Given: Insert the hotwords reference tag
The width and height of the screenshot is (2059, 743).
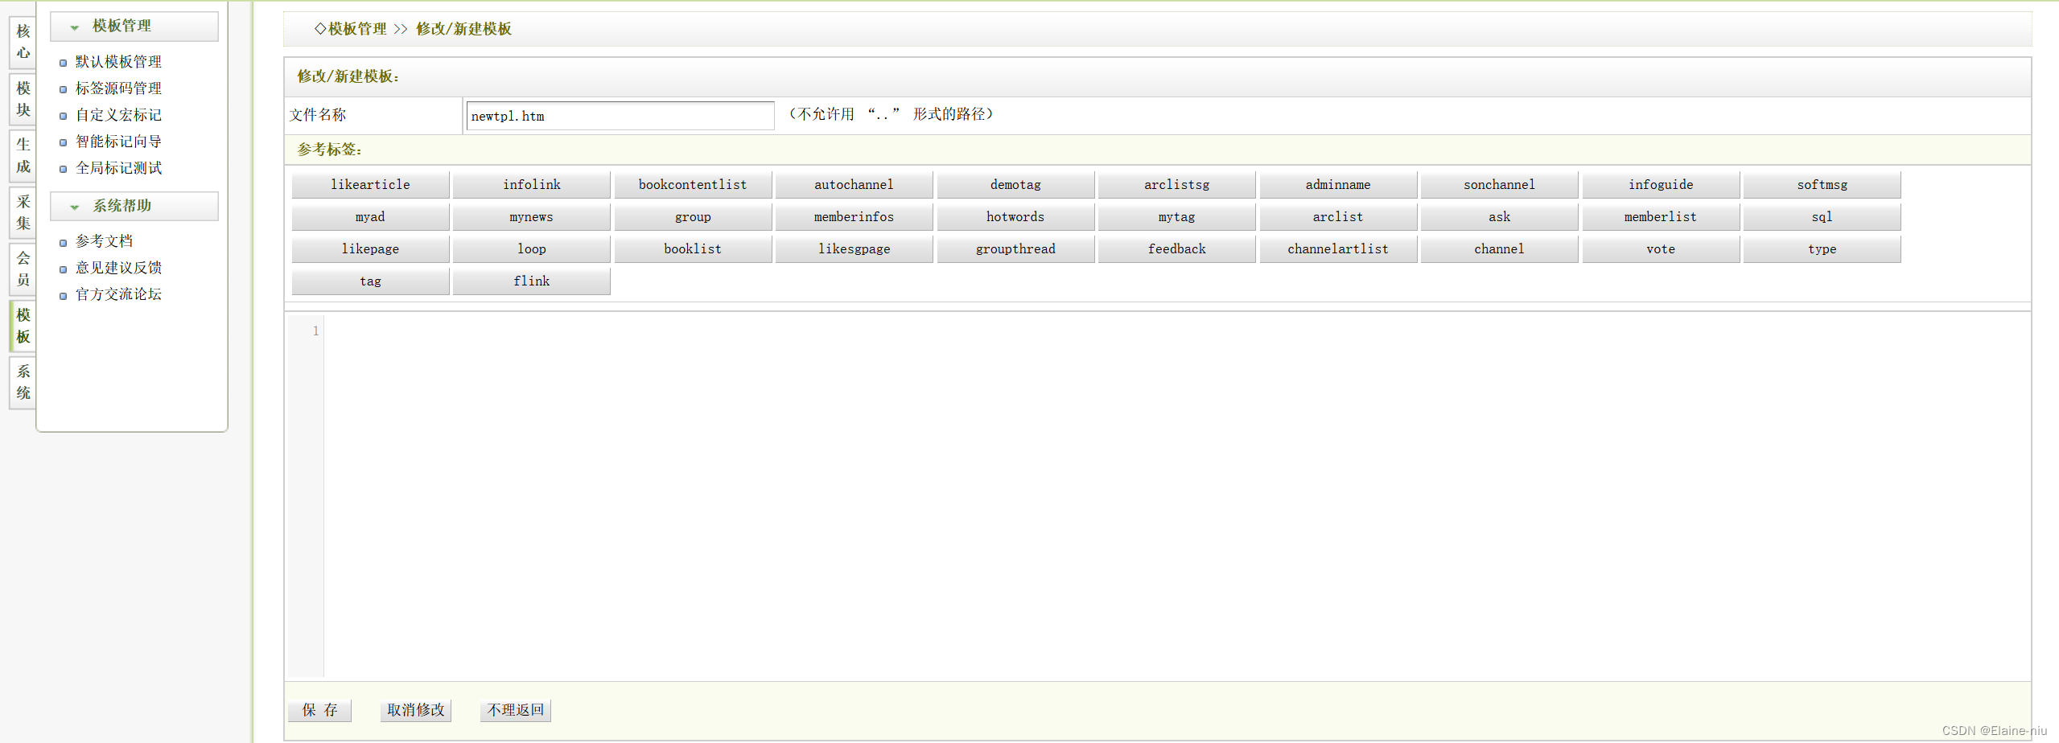Looking at the screenshot, I should (x=1015, y=217).
